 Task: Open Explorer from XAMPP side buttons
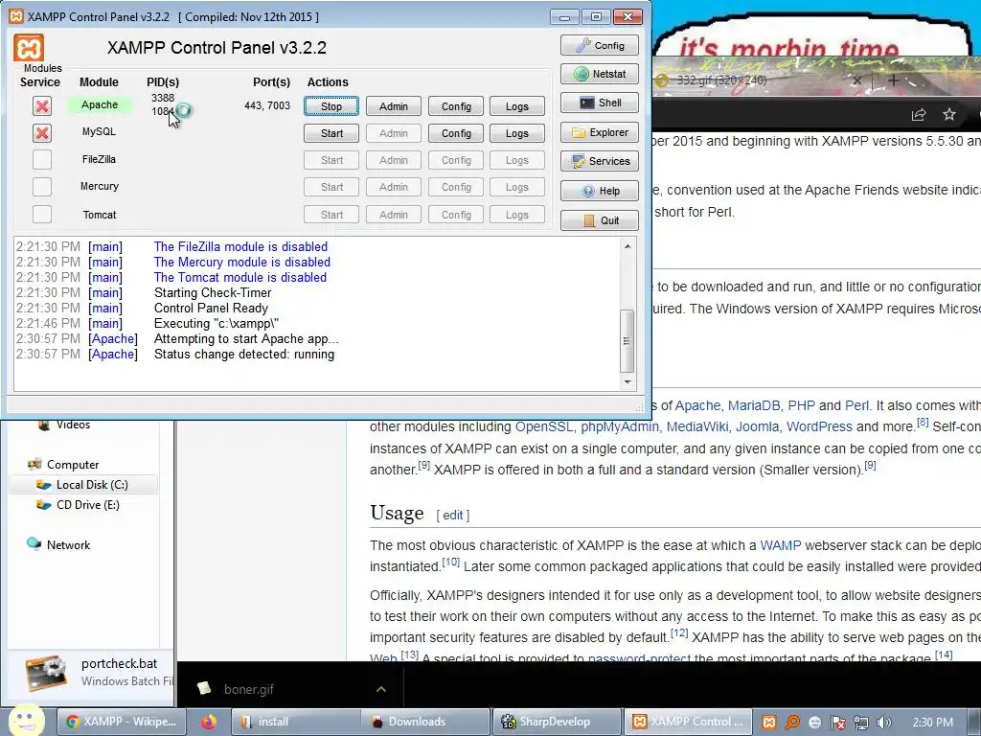point(600,132)
